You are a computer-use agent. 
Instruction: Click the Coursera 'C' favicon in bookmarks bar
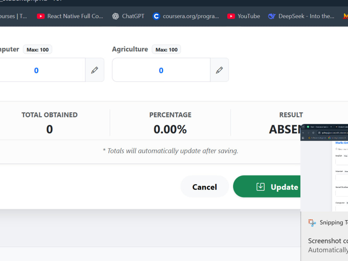click(x=156, y=16)
